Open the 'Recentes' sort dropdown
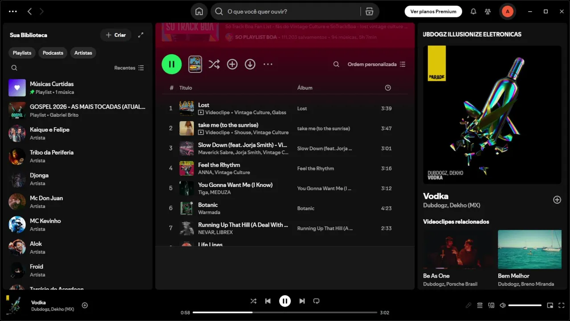 pyautogui.click(x=129, y=68)
